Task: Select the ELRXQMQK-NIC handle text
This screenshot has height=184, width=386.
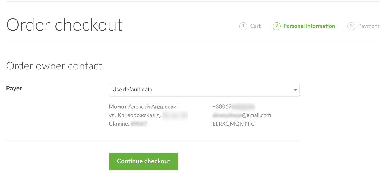Action: 233,124
